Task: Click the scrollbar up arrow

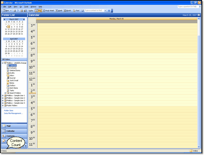Action: [199, 19]
